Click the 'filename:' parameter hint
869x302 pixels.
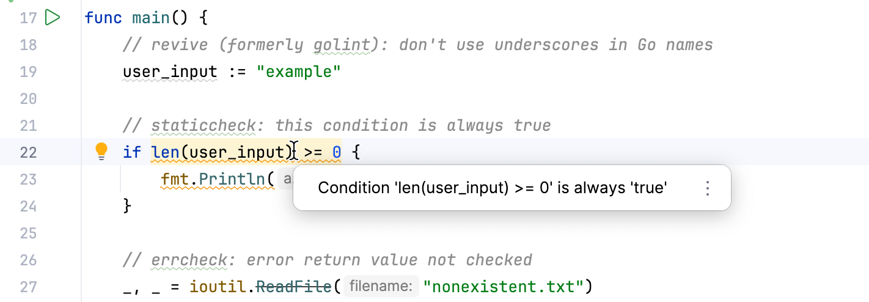(381, 286)
